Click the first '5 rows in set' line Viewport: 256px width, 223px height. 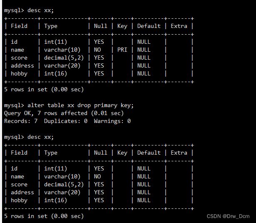[x=44, y=90]
